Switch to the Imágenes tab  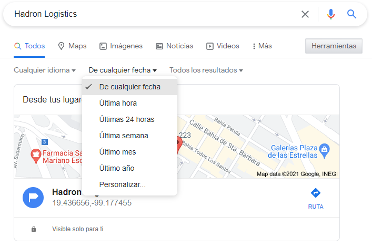(121, 46)
